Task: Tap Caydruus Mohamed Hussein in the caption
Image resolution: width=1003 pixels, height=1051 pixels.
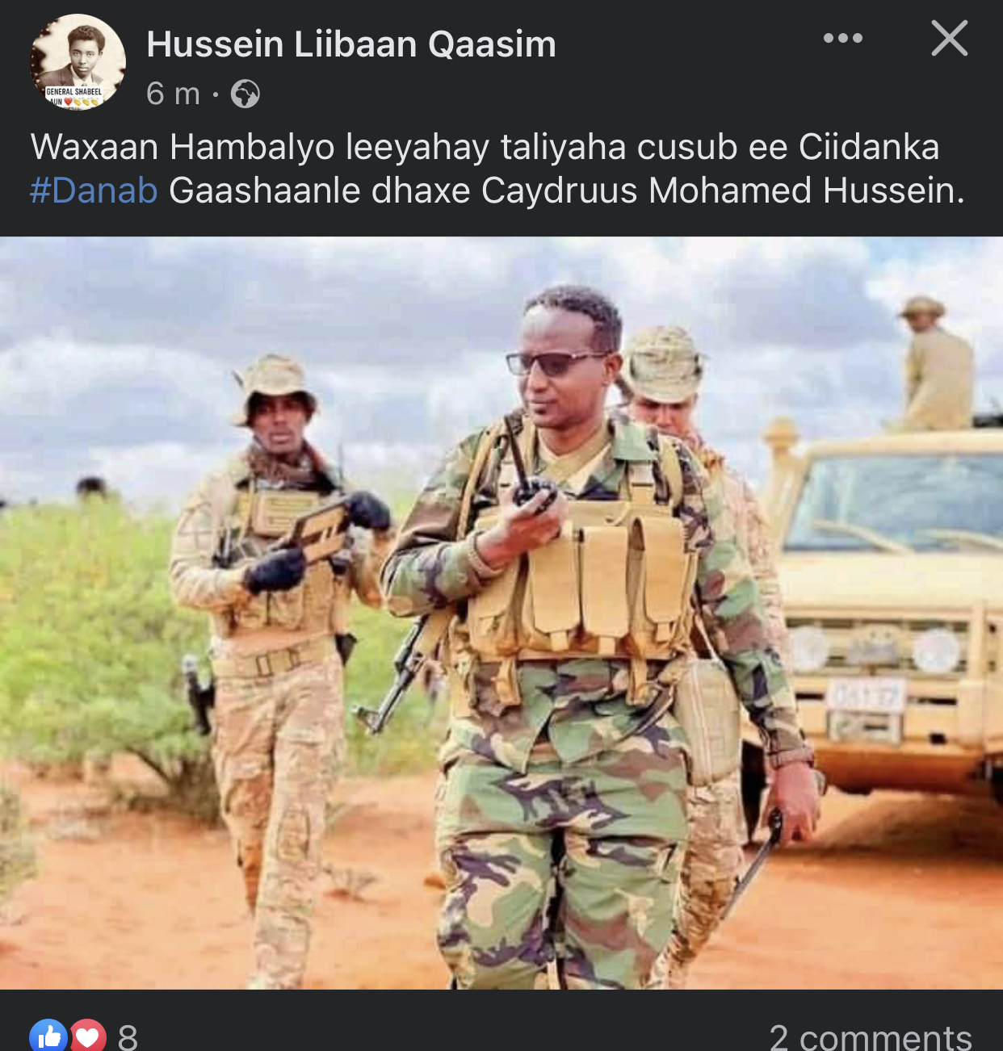Action: point(723,191)
